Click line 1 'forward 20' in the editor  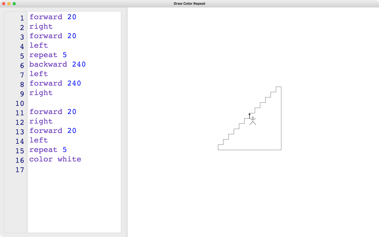coord(53,17)
